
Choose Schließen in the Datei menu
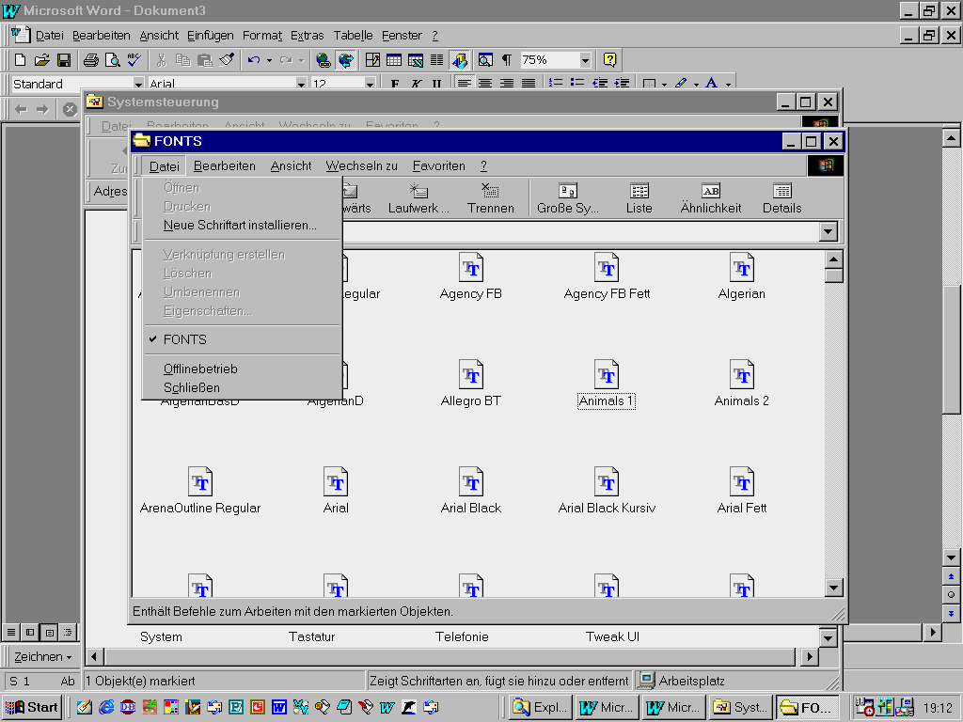(192, 388)
